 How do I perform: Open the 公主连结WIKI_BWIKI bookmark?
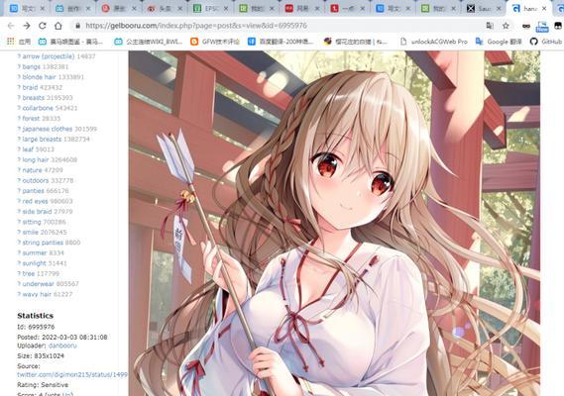click(149, 42)
